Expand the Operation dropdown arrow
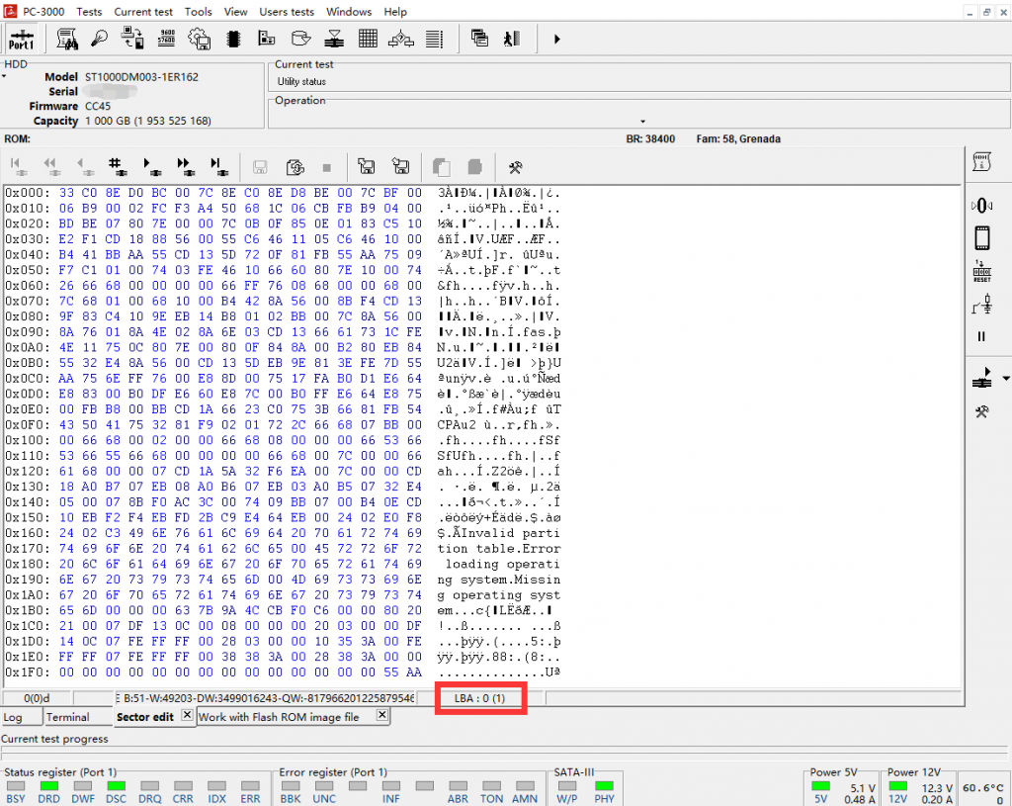Screen dimensions: 1012x806 tap(643, 121)
